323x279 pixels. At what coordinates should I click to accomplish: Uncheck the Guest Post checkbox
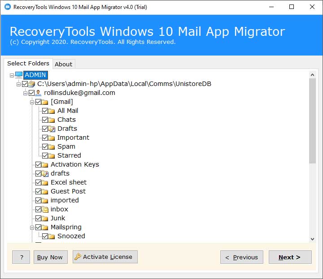pyautogui.click(x=38, y=191)
